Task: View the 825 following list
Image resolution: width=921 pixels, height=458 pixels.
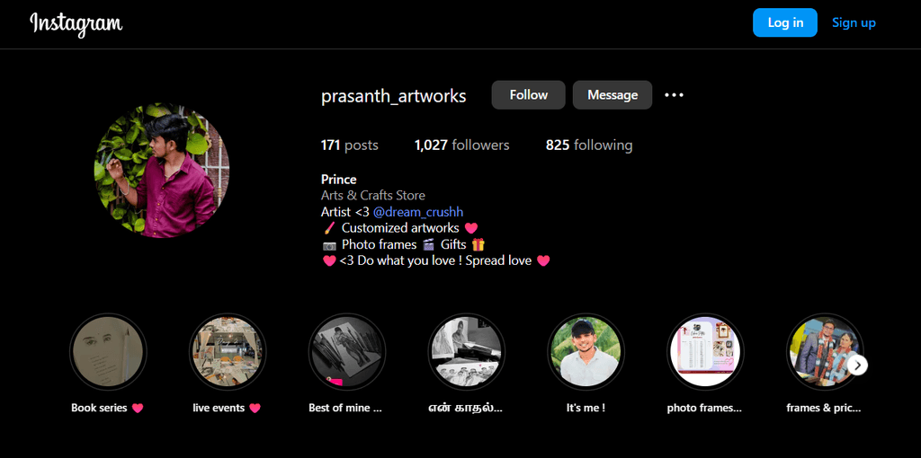Action: click(589, 145)
